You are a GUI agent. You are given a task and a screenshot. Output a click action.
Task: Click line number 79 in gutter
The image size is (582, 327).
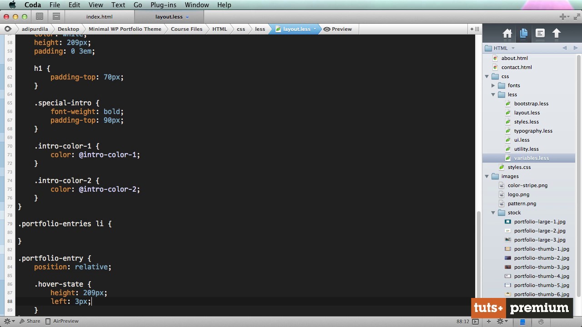pyautogui.click(x=10, y=224)
